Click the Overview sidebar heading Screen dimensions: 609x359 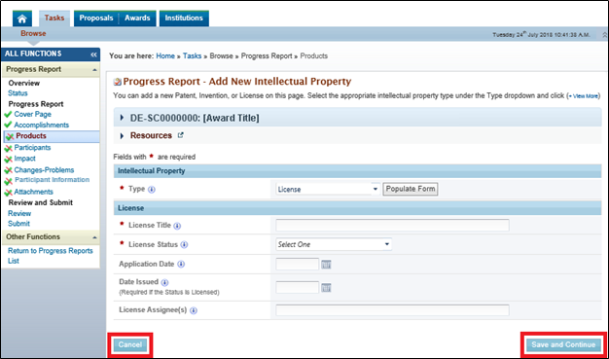[x=24, y=83]
